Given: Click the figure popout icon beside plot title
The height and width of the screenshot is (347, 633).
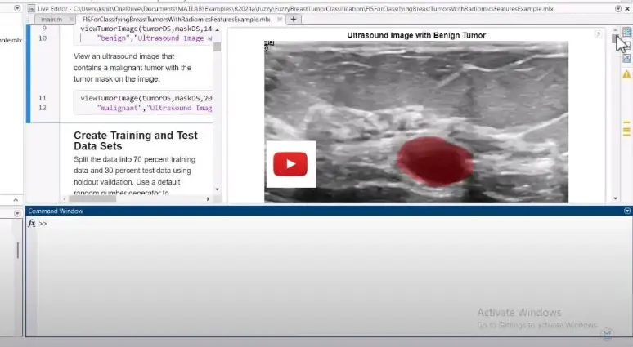Looking at the screenshot, I should pyautogui.click(x=599, y=35).
